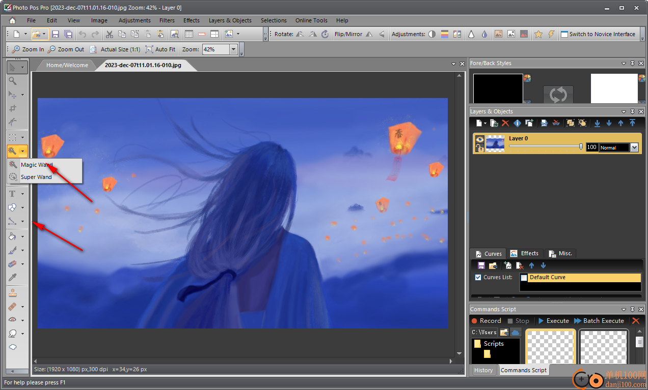Open layer properties info icon
648x390 pixels.
[517, 123]
